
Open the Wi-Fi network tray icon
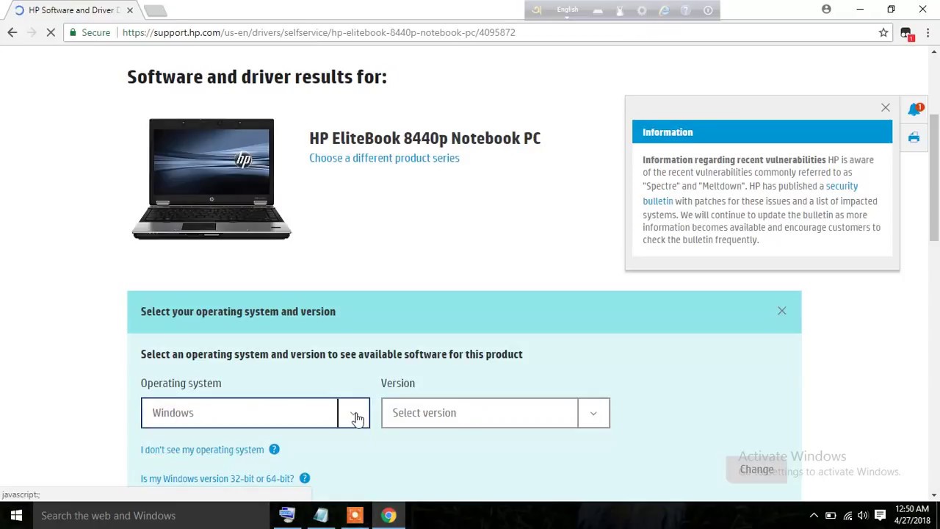(847, 516)
